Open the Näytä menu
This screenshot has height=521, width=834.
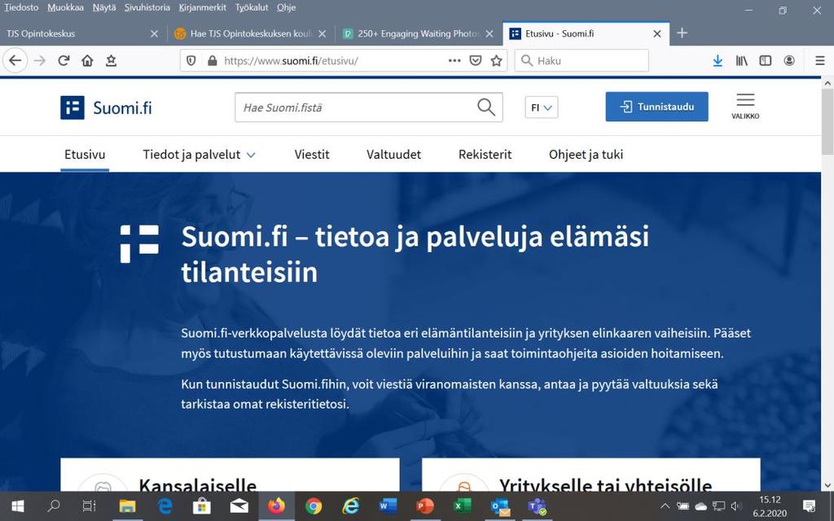(x=103, y=7)
